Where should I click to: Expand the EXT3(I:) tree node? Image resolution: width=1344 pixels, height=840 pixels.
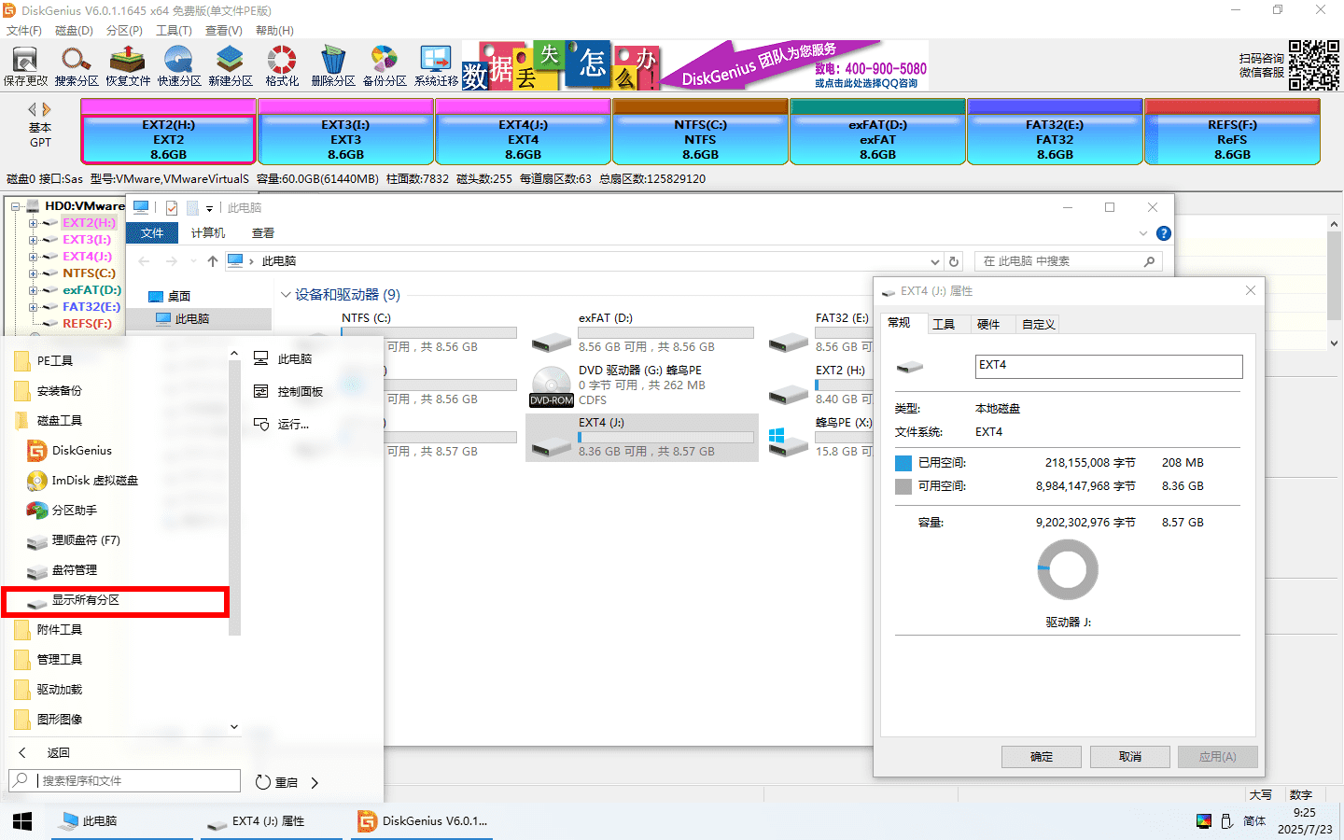(x=33, y=240)
